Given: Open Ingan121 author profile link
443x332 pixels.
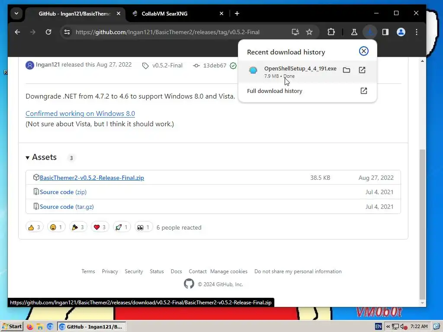Looking at the screenshot, I should (48, 65).
